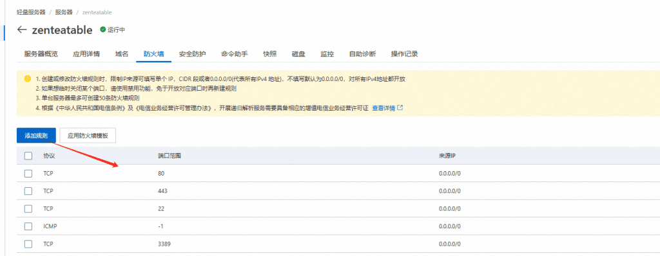The image size is (660, 256).
Task: Open the 命令助手 tab
Action: (235, 54)
